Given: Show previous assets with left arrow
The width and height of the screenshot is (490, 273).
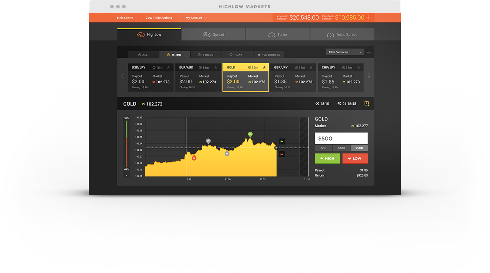Looking at the screenshot, I should pos(122,76).
